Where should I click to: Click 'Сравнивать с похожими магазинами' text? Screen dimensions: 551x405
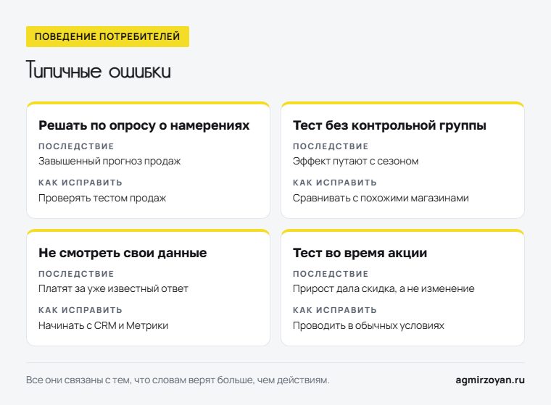click(381, 198)
